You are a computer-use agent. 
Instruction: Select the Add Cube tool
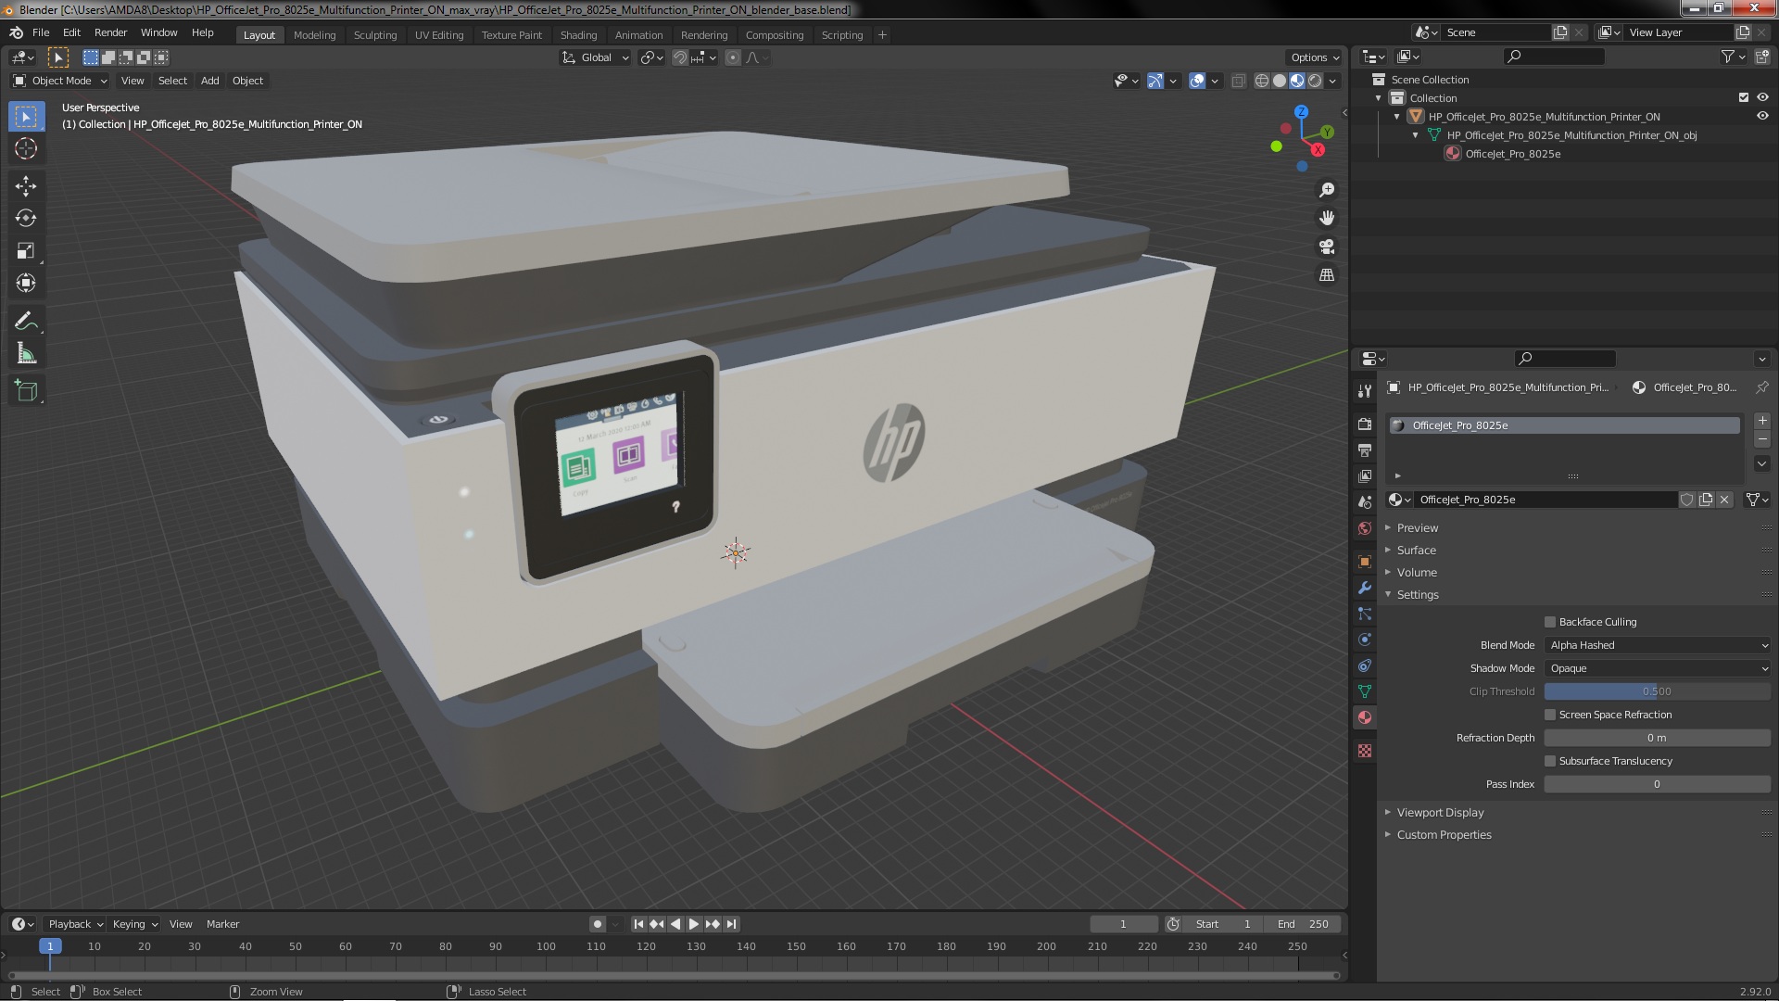[x=26, y=391]
